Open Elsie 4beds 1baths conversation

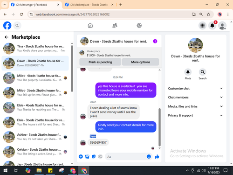tap(35, 107)
